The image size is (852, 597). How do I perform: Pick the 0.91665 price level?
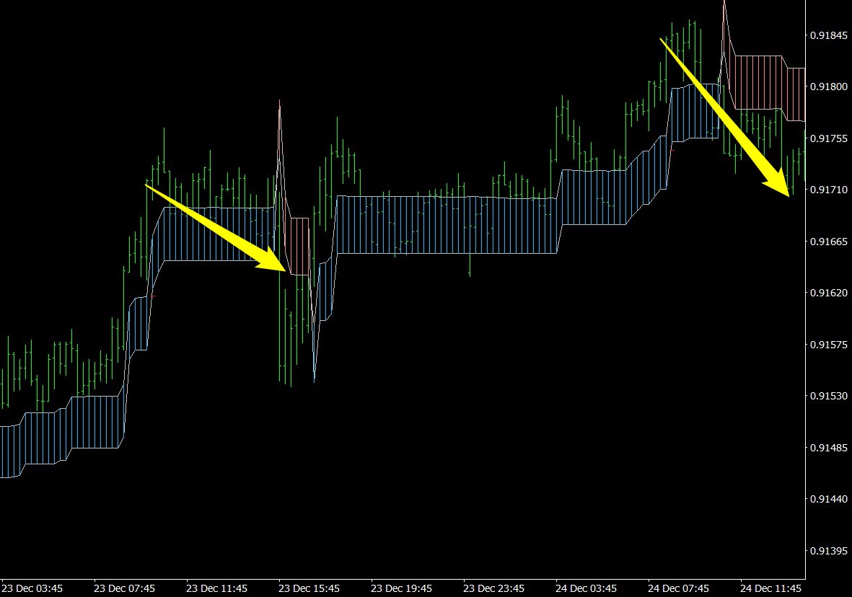tap(829, 241)
